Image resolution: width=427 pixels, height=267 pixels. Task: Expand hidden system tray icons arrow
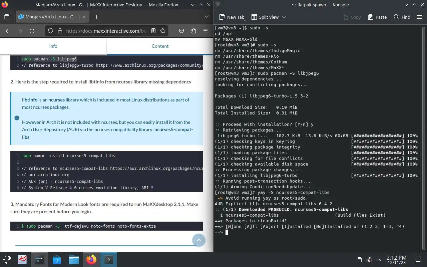coord(379,260)
